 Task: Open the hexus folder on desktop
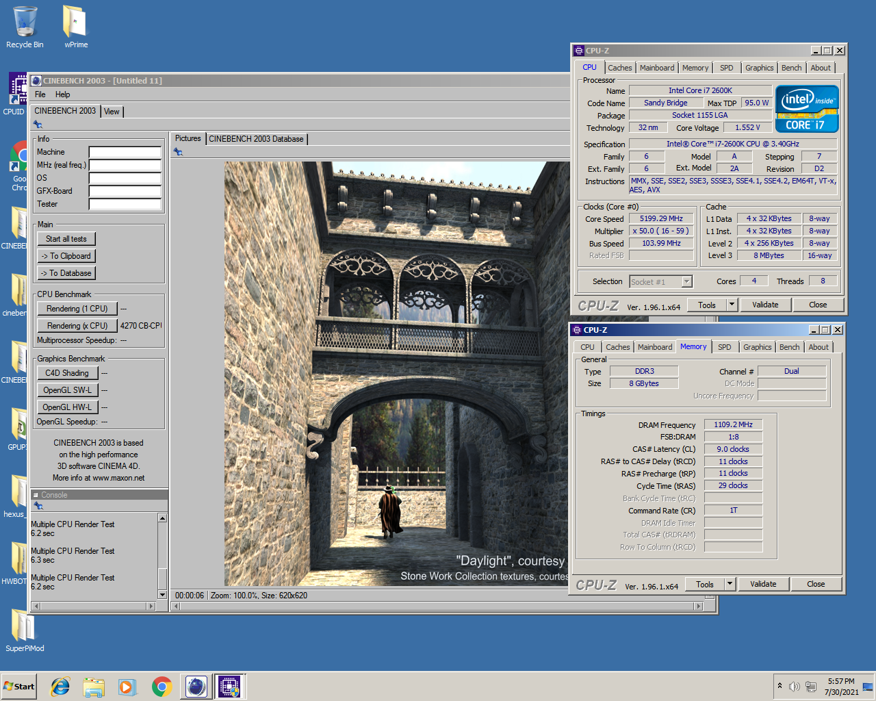click(14, 496)
